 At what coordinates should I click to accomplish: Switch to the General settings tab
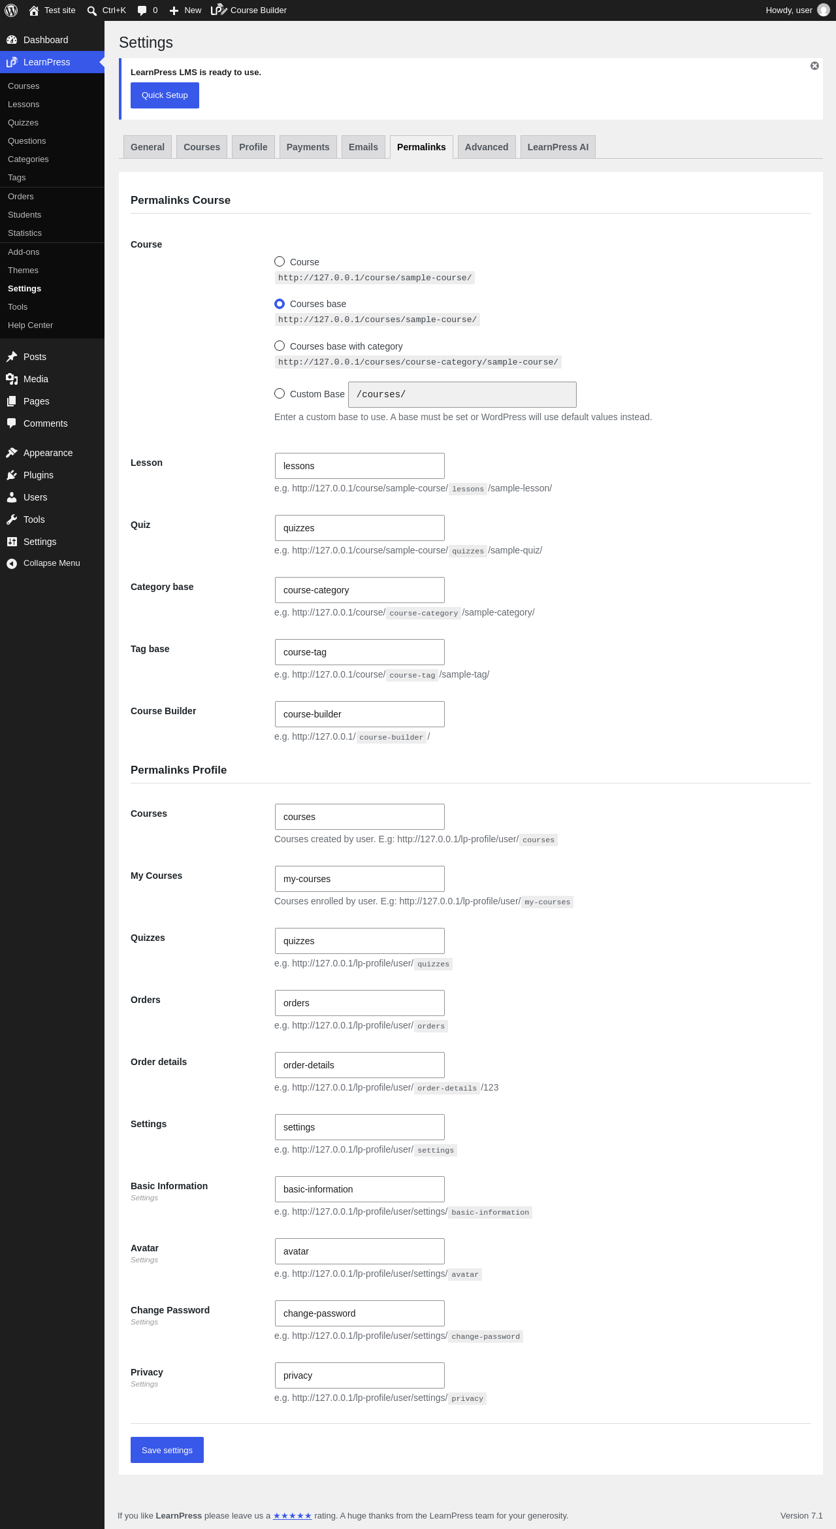148,147
